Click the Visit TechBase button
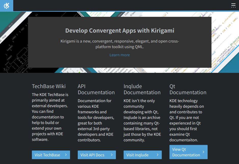The height and width of the screenshot is (164, 239). (51, 155)
